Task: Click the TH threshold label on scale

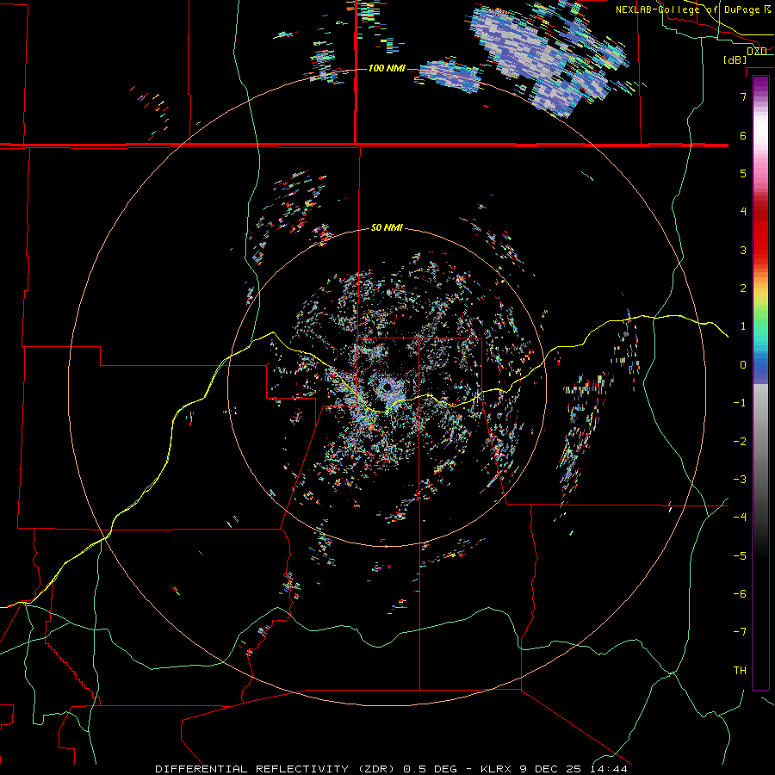Action: point(740,671)
